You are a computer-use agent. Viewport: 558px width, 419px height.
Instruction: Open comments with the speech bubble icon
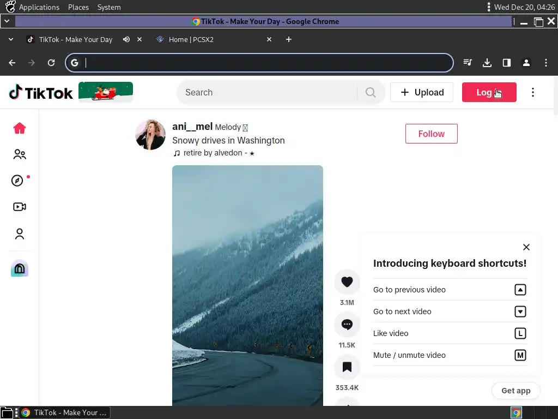point(347,324)
